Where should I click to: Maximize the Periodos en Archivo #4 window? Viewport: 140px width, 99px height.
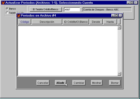click(116, 16)
